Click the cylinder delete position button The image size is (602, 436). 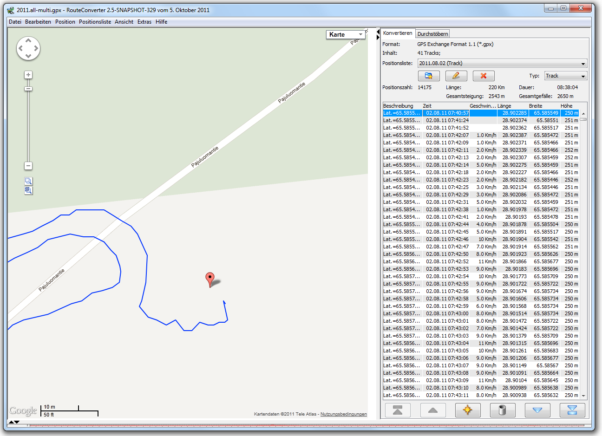tap(502, 410)
